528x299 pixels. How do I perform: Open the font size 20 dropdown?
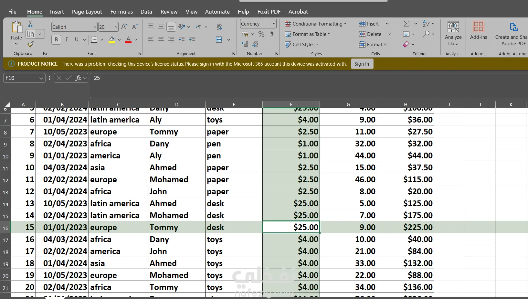tap(116, 27)
